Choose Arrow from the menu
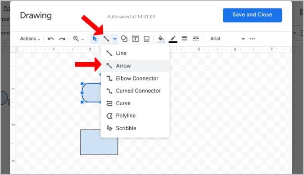Image resolution: width=304 pixels, height=175 pixels. 135,66
